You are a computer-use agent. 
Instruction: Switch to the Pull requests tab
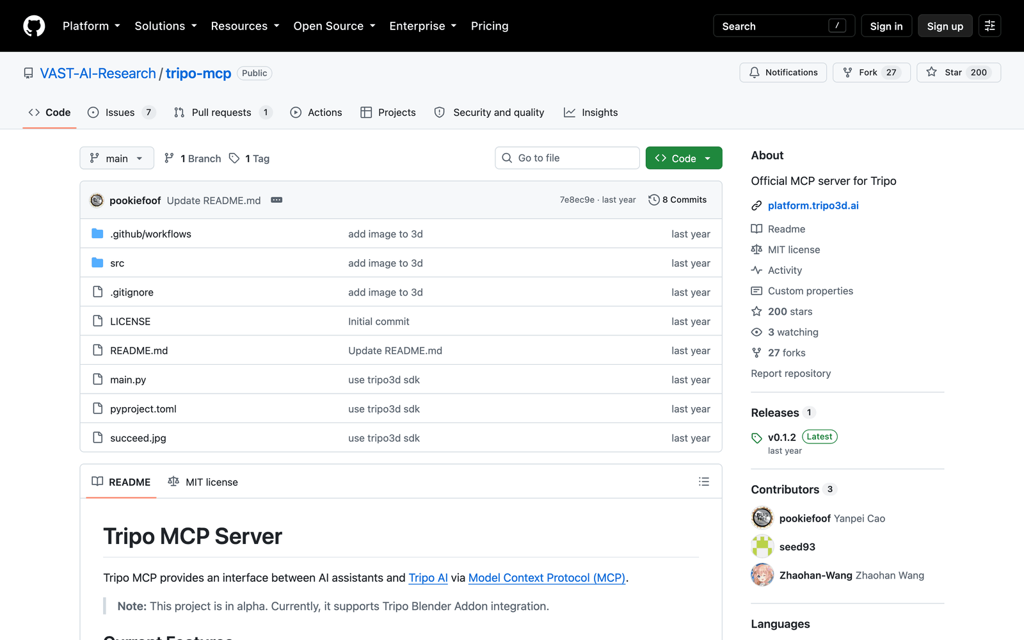[223, 113]
